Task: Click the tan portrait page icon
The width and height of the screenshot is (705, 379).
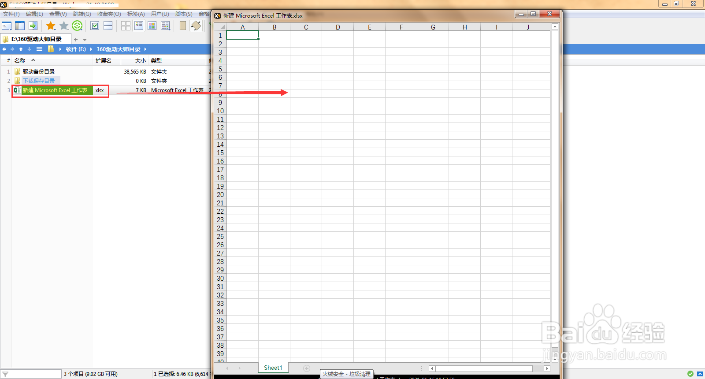Action: point(183,26)
